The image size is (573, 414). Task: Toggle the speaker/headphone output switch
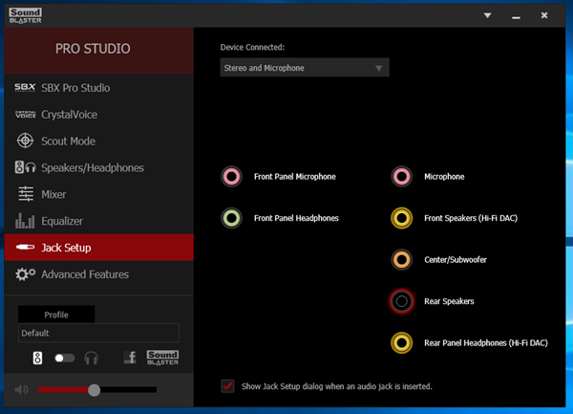click(x=65, y=358)
